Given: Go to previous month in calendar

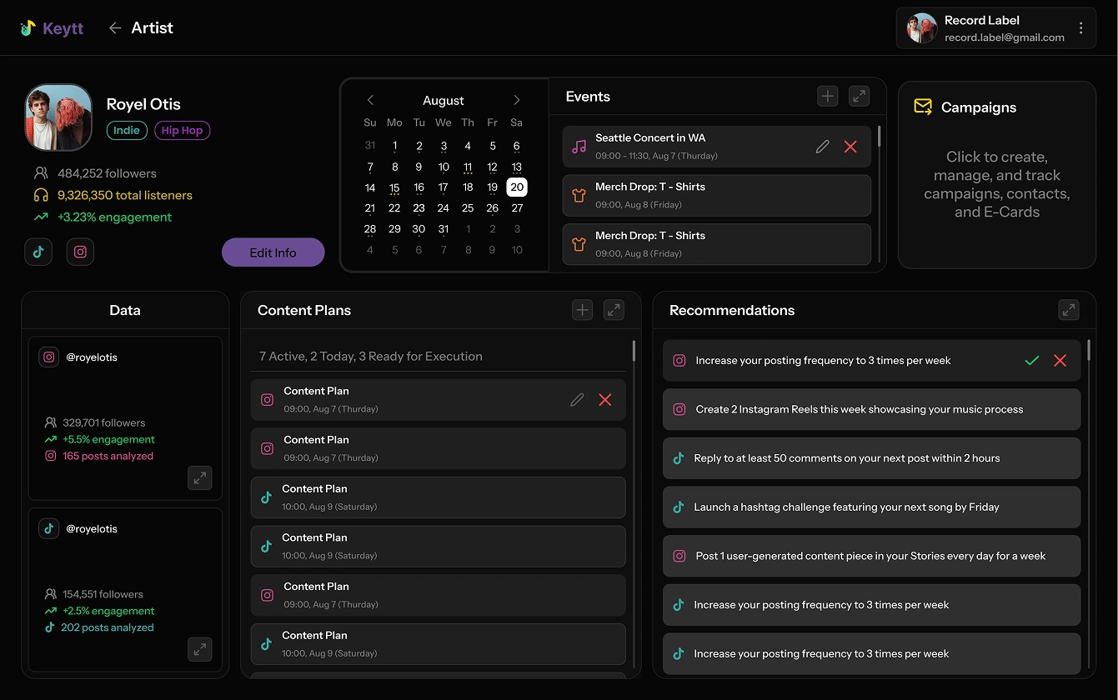Looking at the screenshot, I should 370,100.
